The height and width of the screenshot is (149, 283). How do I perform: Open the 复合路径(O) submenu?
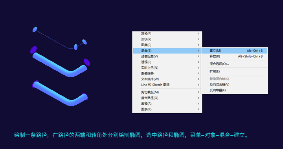click(x=167, y=98)
